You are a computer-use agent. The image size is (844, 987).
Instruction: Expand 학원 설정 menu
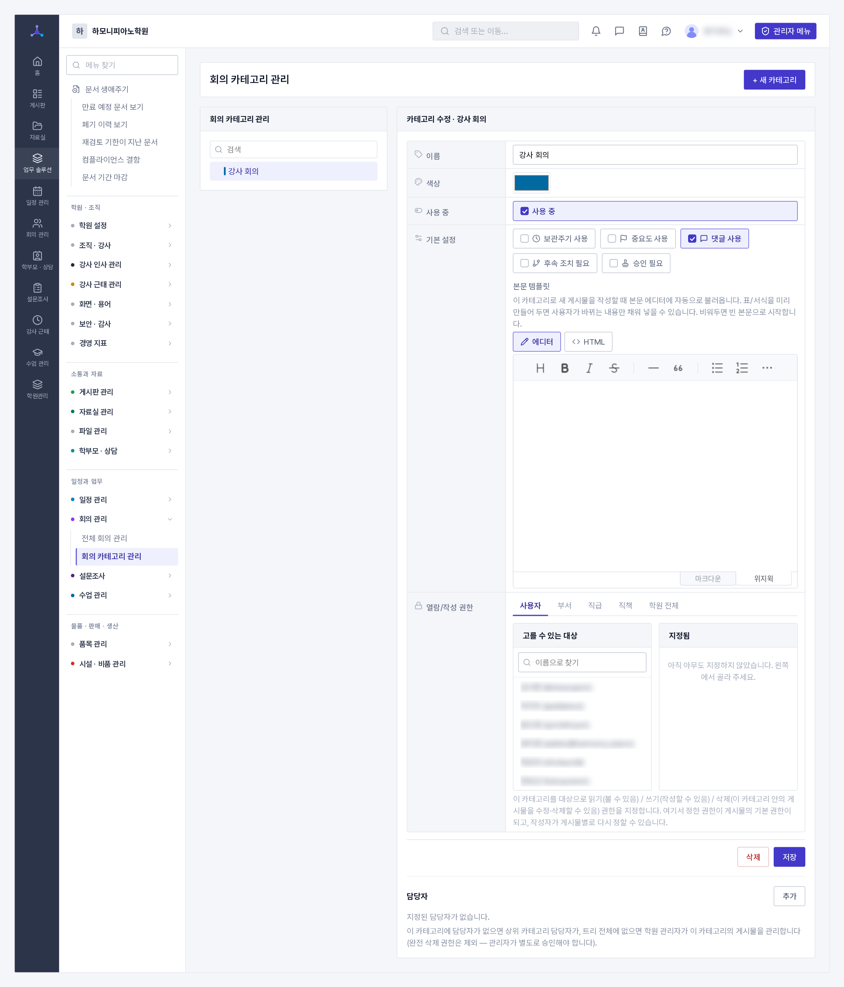(x=122, y=225)
